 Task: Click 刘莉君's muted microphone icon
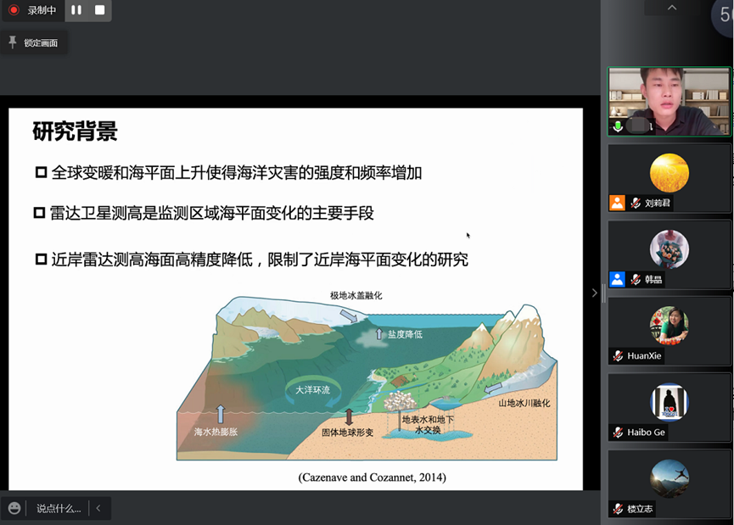coord(636,204)
